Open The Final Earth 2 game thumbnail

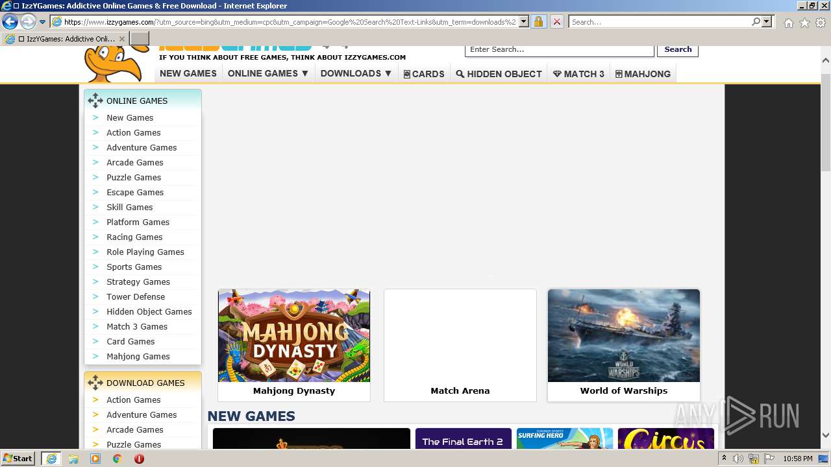point(464,438)
